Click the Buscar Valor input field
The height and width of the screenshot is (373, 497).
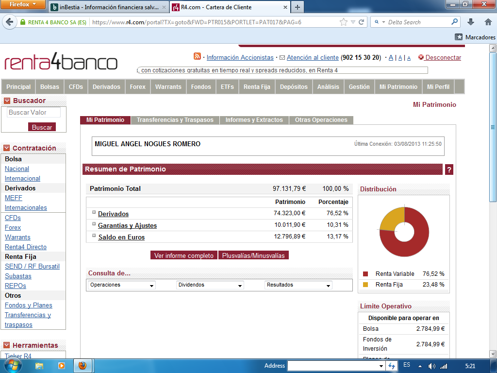(33, 112)
